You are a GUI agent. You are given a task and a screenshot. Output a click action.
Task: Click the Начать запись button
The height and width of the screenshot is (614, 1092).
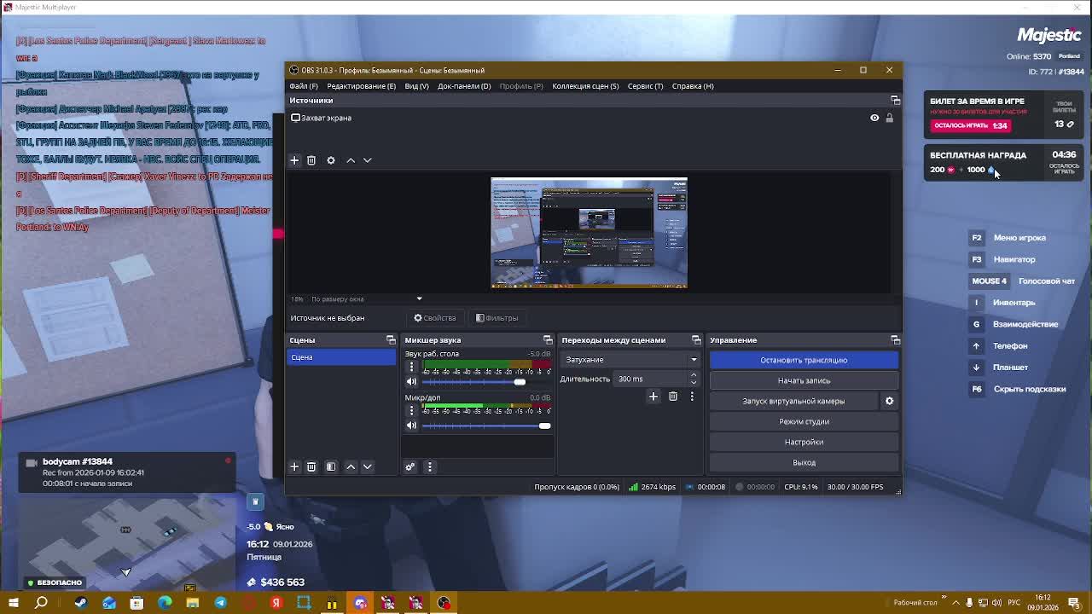click(804, 380)
